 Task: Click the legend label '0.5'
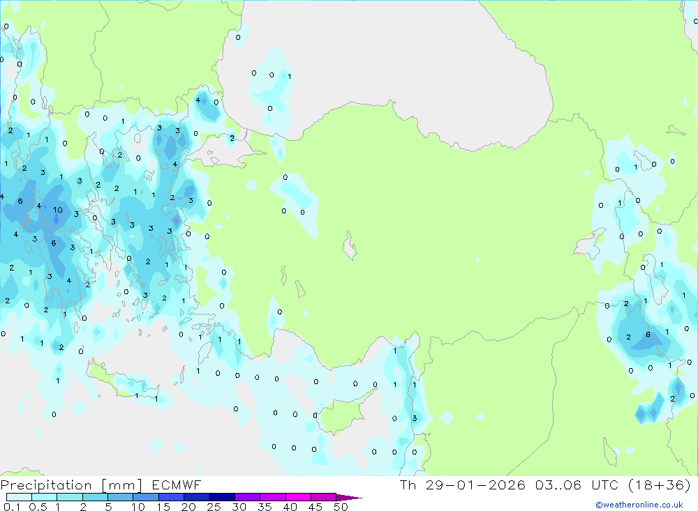(38, 507)
